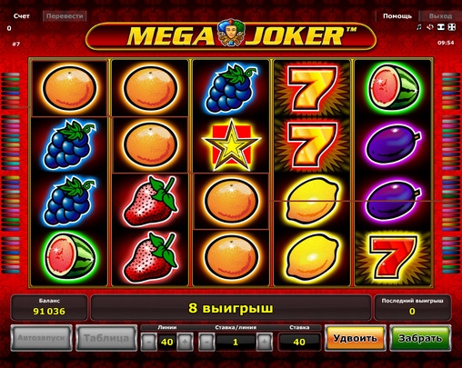Open the Помощь help menu
Screen dimensions: 462x368
click(397, 16)
